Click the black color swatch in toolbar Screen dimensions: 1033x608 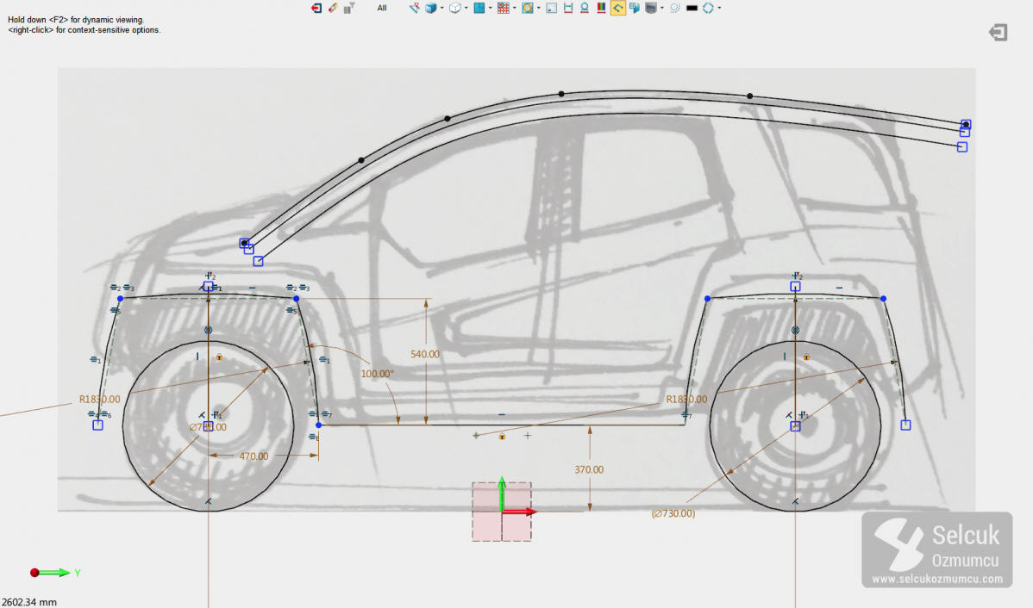[x=691, y=8]
